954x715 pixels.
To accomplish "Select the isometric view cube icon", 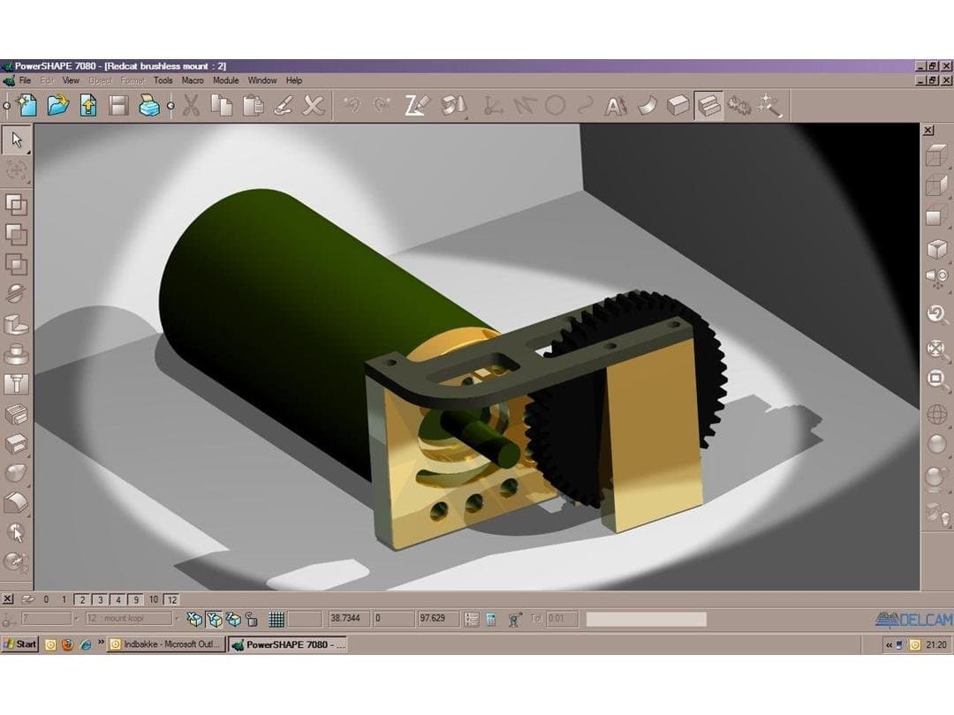I will pyautogui.click(x=937, y=249).
